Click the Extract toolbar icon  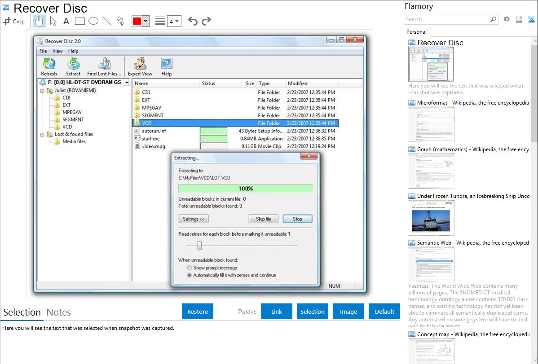pos(73,67)
